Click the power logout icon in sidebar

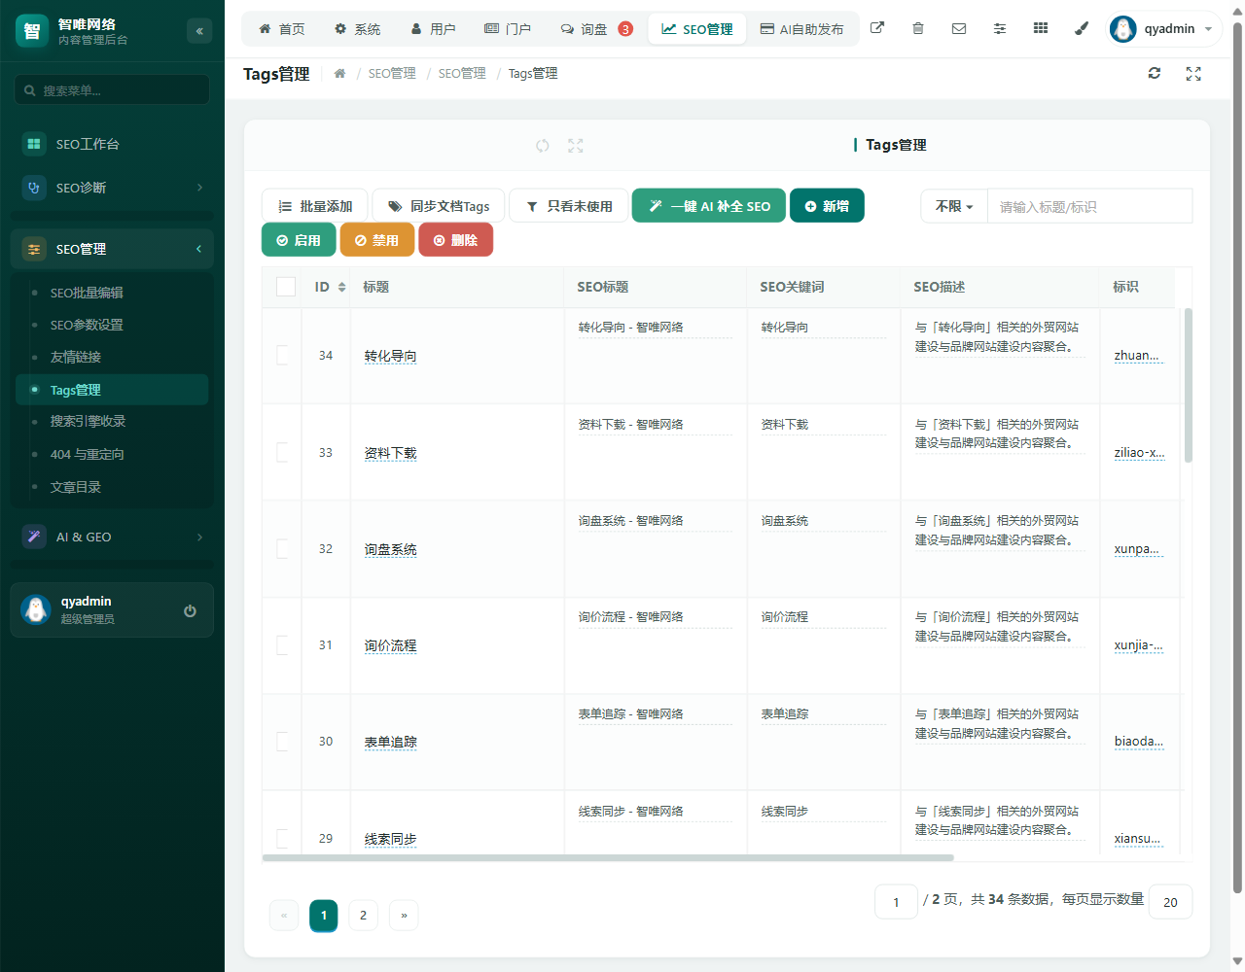coord(190,610)
